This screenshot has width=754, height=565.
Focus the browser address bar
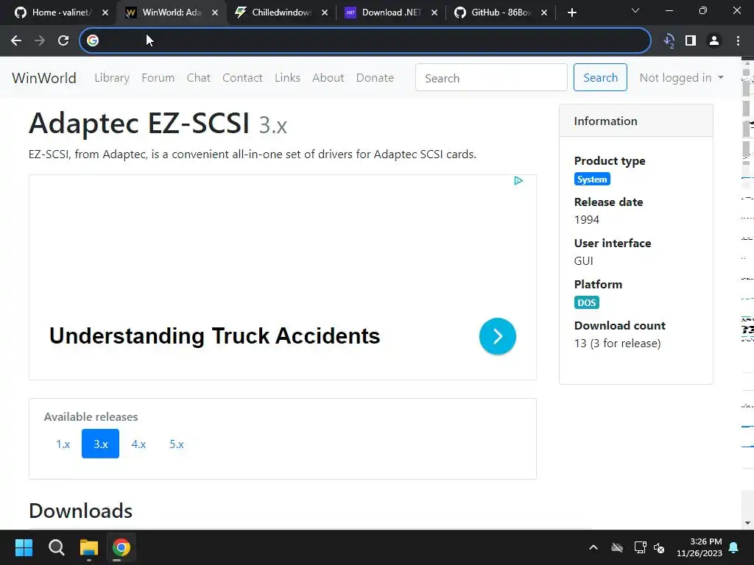[x=365, y=41]
